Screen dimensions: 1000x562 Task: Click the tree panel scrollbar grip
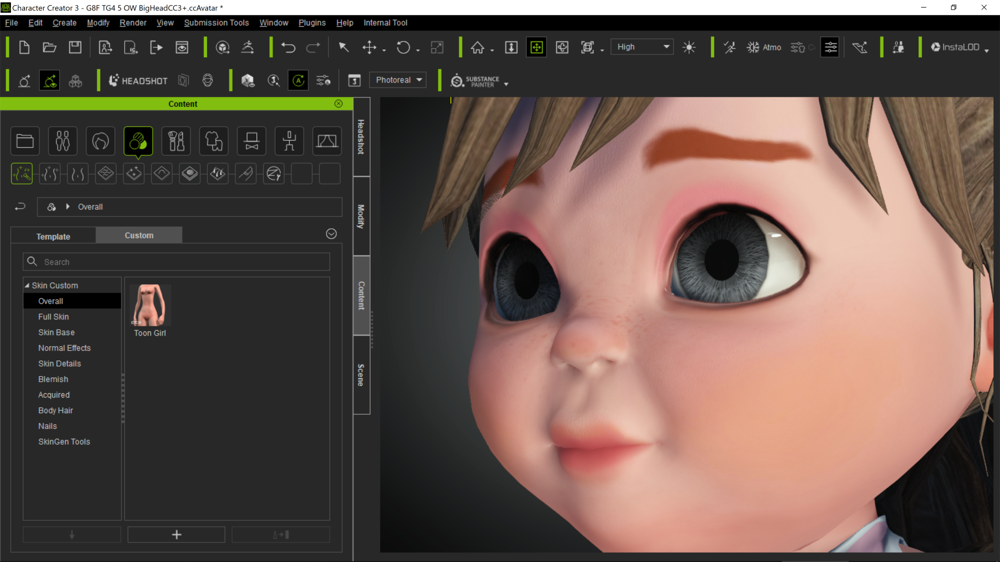[x=123, y=398]
